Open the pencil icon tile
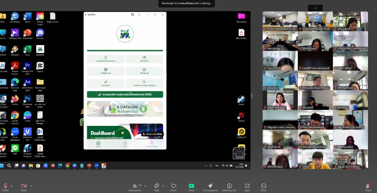This screenshot has width=377, height=193. pyautogui.click(x=106, y=83)
